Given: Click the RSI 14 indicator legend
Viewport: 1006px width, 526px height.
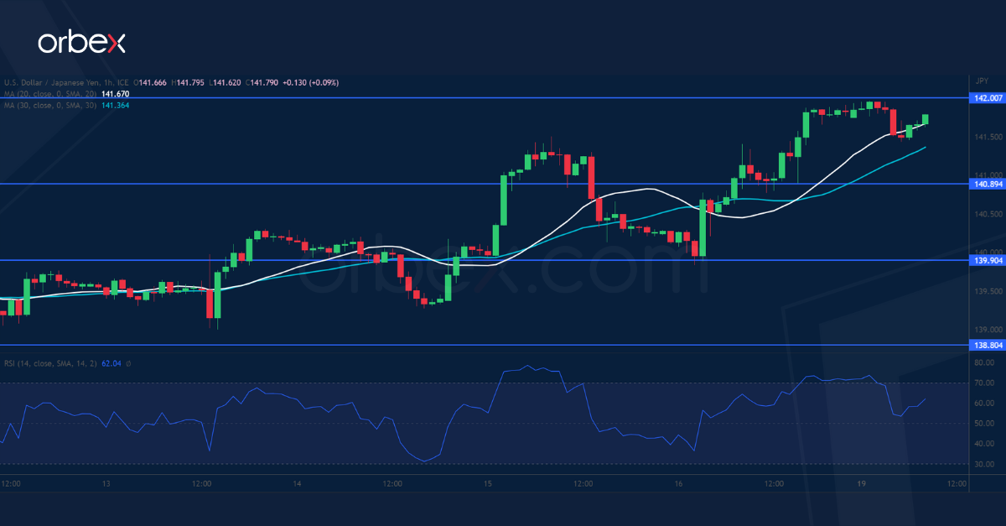Looking at the screenshot, I should 50,363.
